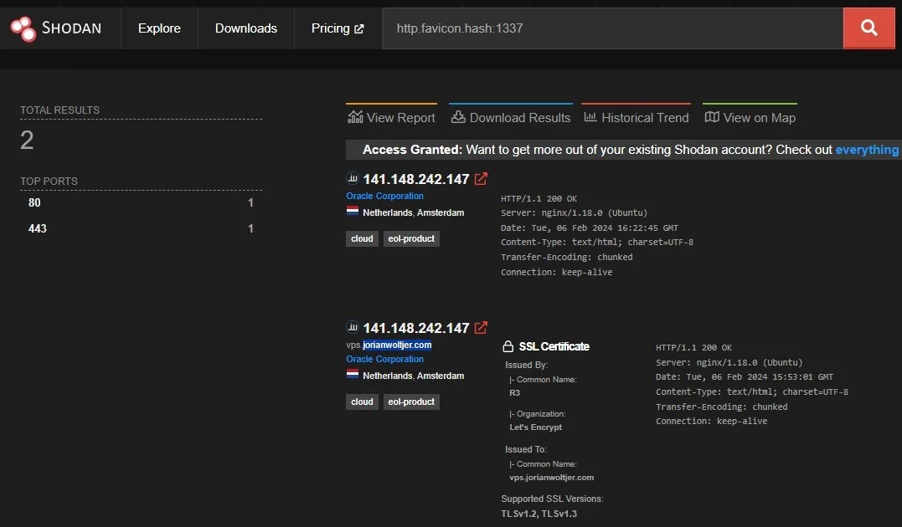Click 'SSL Certificate' heading
The width and height of the screenshot is (902, 527).
tap(554, 346)
